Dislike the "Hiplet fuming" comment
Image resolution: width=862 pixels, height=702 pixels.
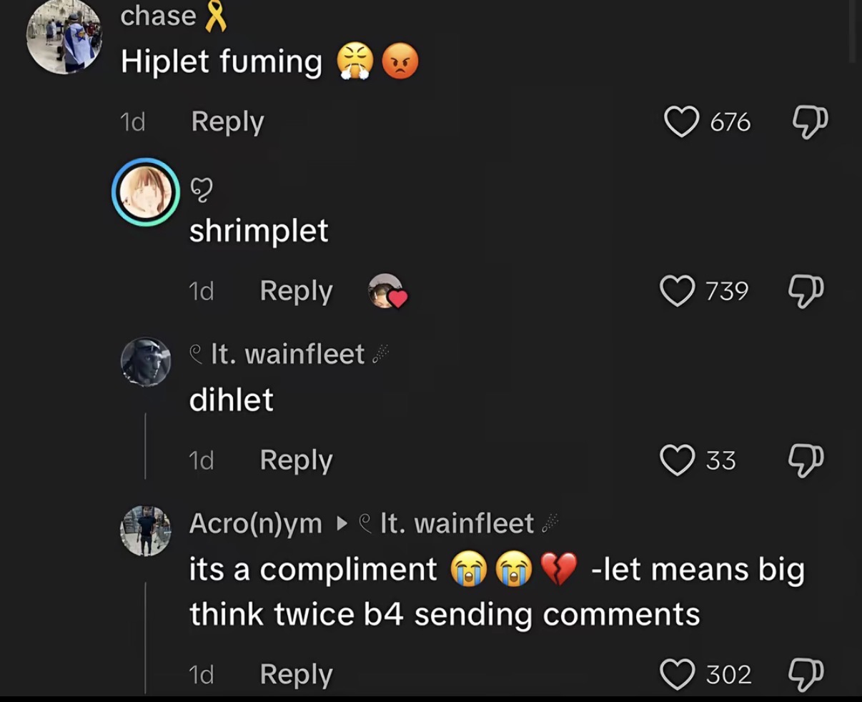pos(811,122)
